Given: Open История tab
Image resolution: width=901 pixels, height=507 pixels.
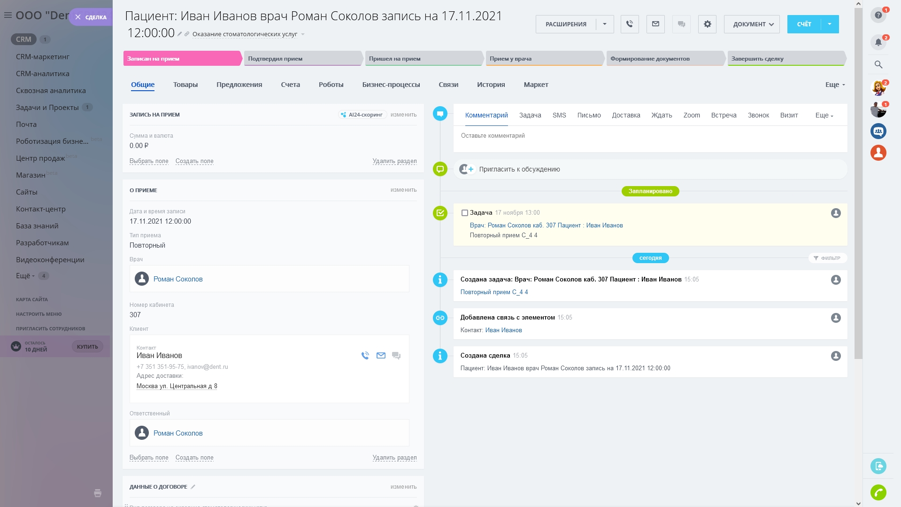Looking at the screenshot, I should coord(491,85).
